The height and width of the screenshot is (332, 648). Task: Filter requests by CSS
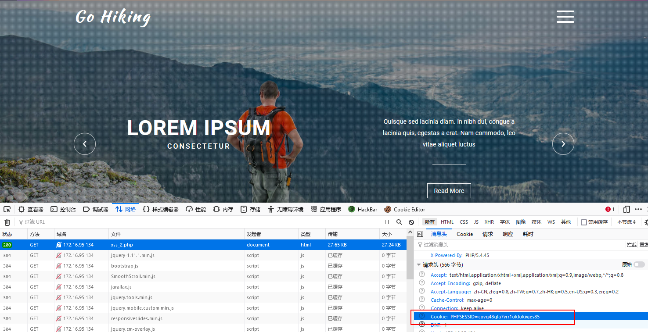point(464,222)
